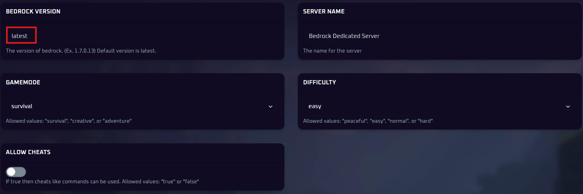This screenshot has width=583, height=194.
Task: Click the Allow Cheats description text
Action: (102, 181)
